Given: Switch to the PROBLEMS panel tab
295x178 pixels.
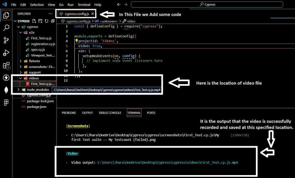Looking at the screenshot, I should click(69, 113).
